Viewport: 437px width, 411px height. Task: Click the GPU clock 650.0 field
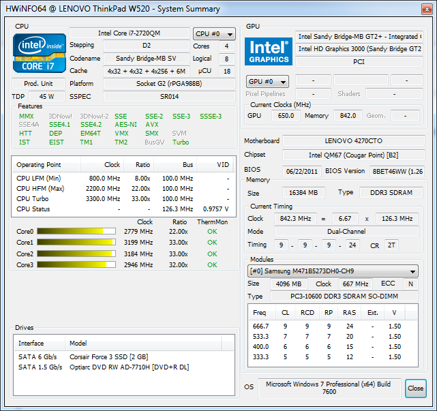click(x=286, y=116)
